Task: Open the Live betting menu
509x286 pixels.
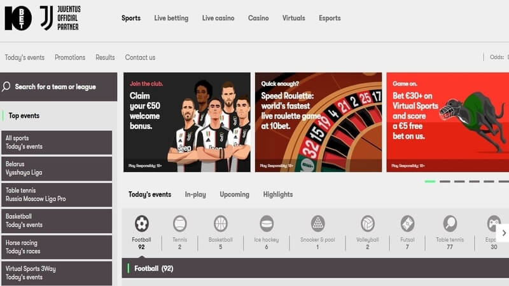Action: pyautogui.click(x=171, y=18)
